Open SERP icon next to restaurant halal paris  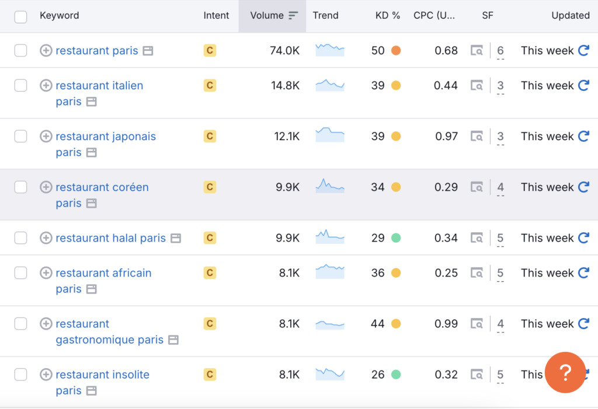tap(175, 238)
